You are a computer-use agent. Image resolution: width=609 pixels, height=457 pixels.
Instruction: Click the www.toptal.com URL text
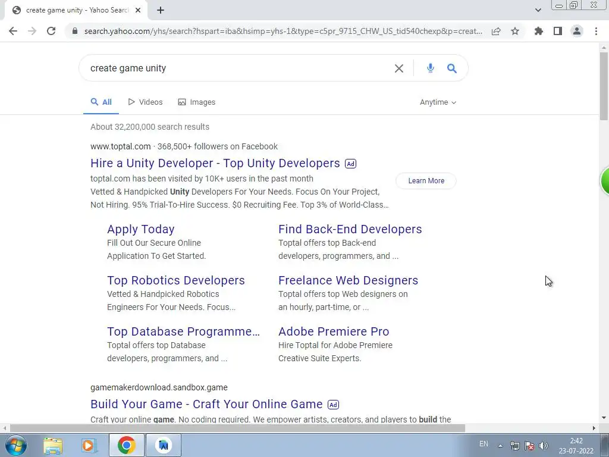[120, 146]
